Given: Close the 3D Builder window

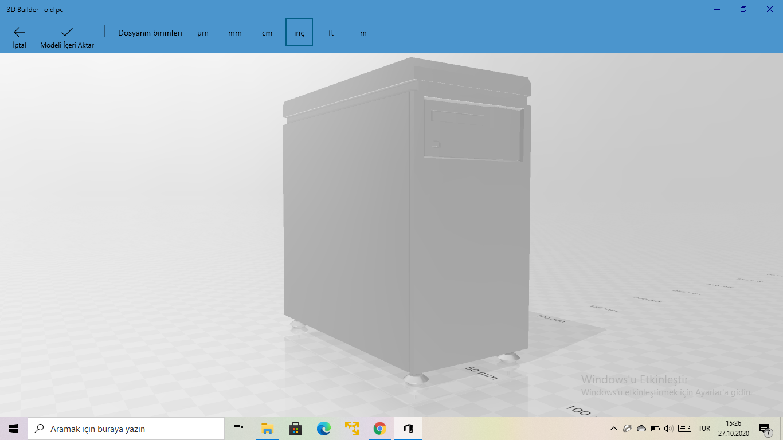Looking at the screenshot, I should click(x=770, y=9).
